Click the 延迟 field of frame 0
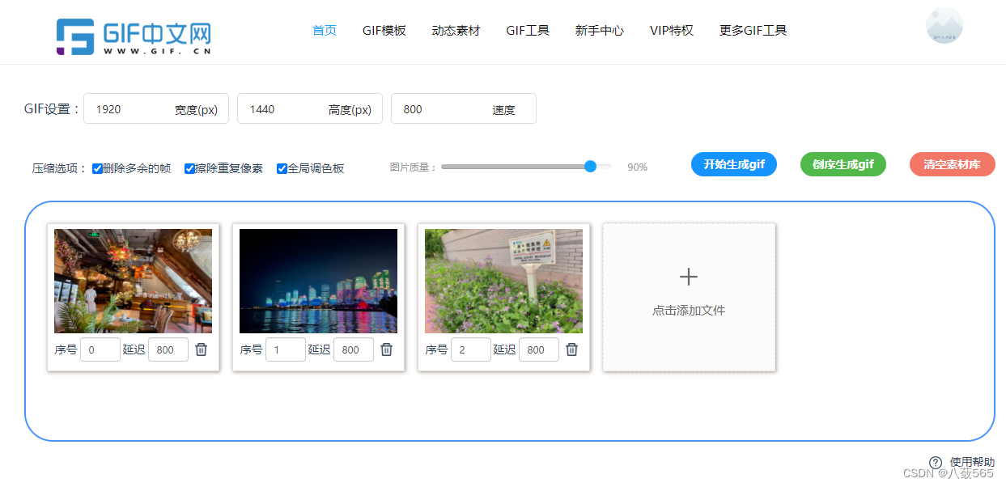The width and height of the screenshot is (1006, 487). point(168,349)
